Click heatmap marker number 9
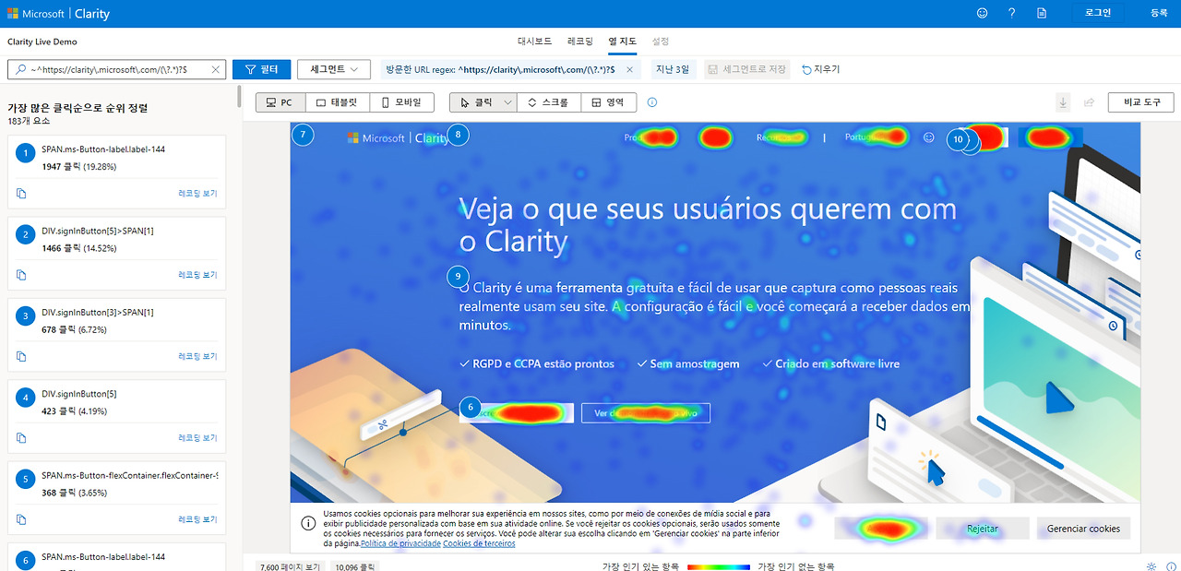This screenshot has height=571, width=1181. [x=458, y=276]
